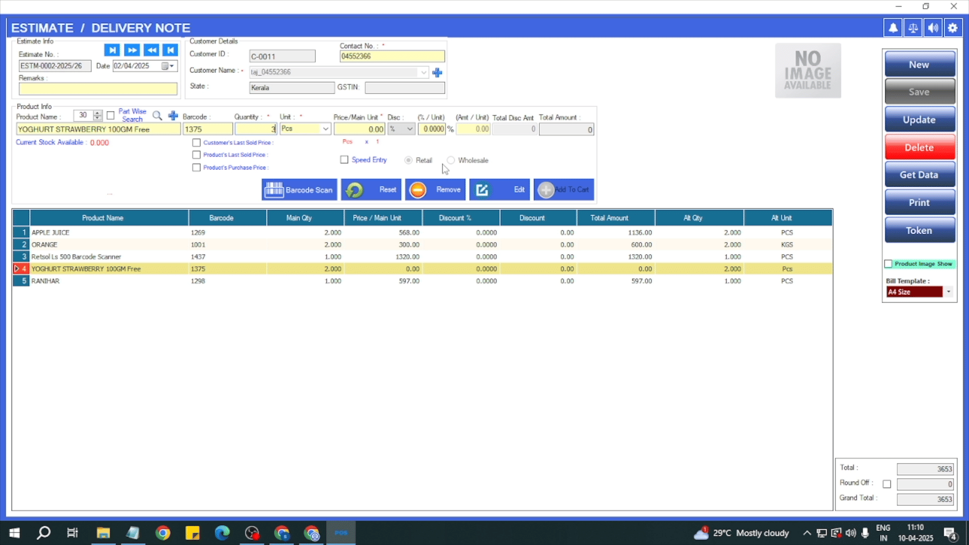Click plus icon beside Customer Name
Image resolution: width=969 pixels, height=545 pixels.
tap(437, 72)
